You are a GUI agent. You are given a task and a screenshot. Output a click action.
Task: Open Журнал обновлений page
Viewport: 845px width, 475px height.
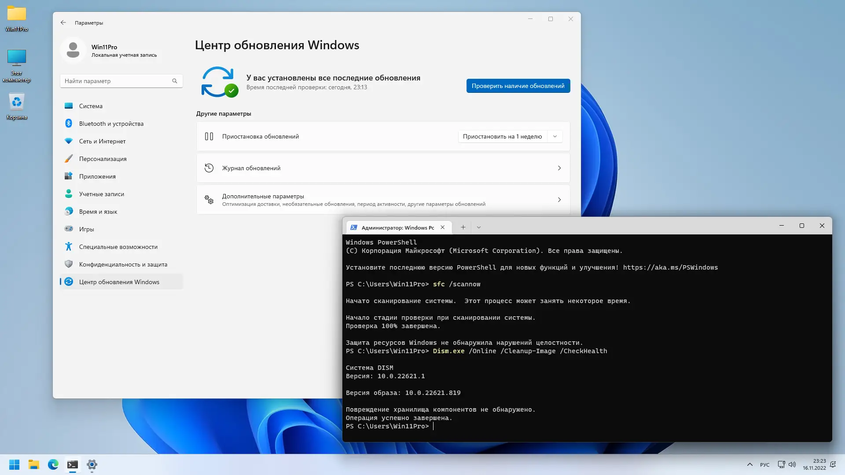point(382,168)
